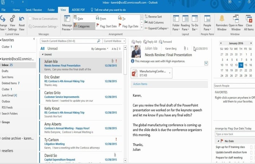Screen dimensions: 255x164
Task: Open the To-Do Bar menu
Action: [x=195, y=23]
